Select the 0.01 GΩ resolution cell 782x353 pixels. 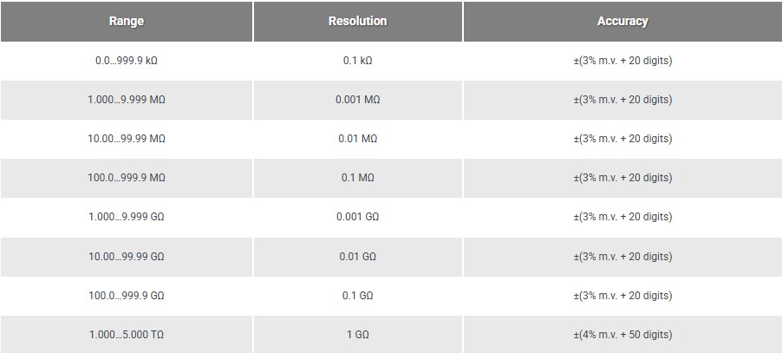coord(357,257)
